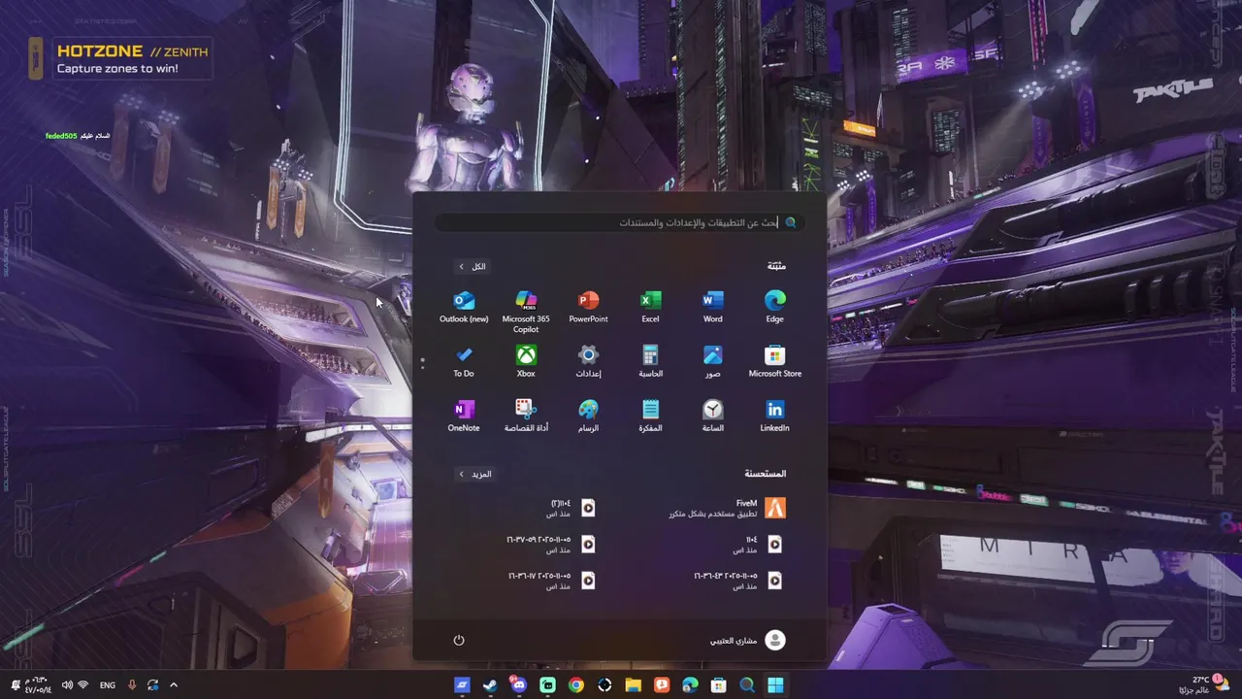1242x699 pixels.
Task: Open Outlook (new) app
Action: [x=464, y=307]
